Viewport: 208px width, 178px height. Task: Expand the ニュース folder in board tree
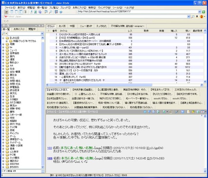pyautogui.click(x=3, y=50)
